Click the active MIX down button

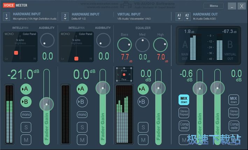[x=184, y=100]
